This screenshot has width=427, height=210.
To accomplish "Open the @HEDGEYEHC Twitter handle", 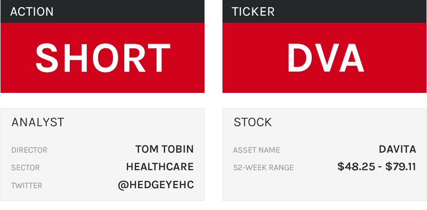I will click(156, 185).
